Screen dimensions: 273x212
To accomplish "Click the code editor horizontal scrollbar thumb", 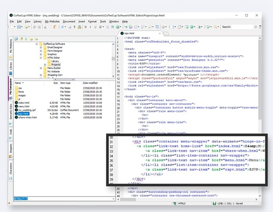I will tap(128, 200).
